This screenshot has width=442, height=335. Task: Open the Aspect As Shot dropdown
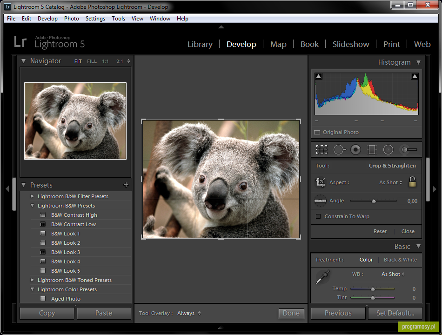[391, 182]
